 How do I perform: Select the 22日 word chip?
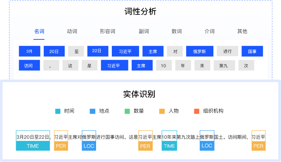(x=98, y=51)
